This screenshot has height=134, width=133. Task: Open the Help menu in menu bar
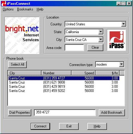pos(40,9)
